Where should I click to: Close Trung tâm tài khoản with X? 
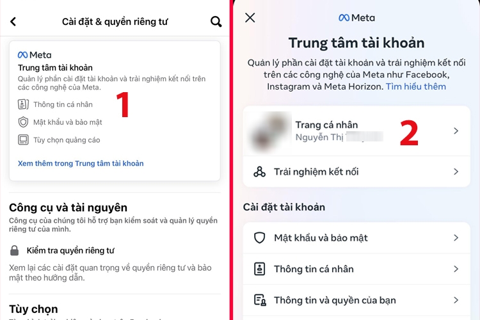[250, 18]
